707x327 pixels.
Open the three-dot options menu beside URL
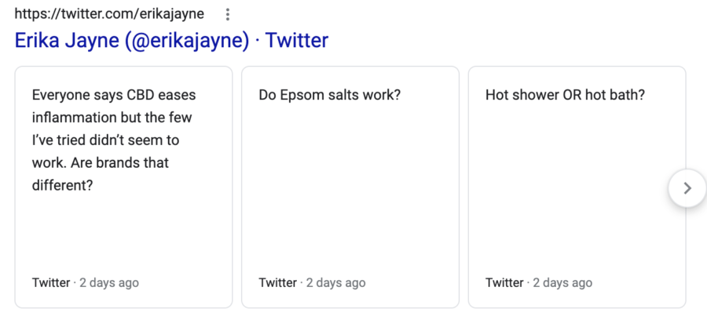tap(228, 14)
